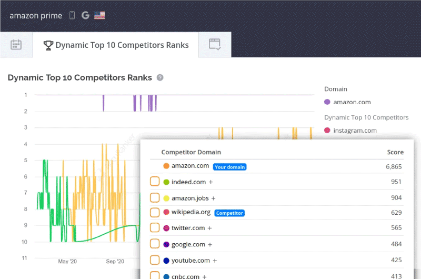This screenshot has width=421, height=279.
Task: Click the orange amazon.com color dot in table
Action: point(166,166)
